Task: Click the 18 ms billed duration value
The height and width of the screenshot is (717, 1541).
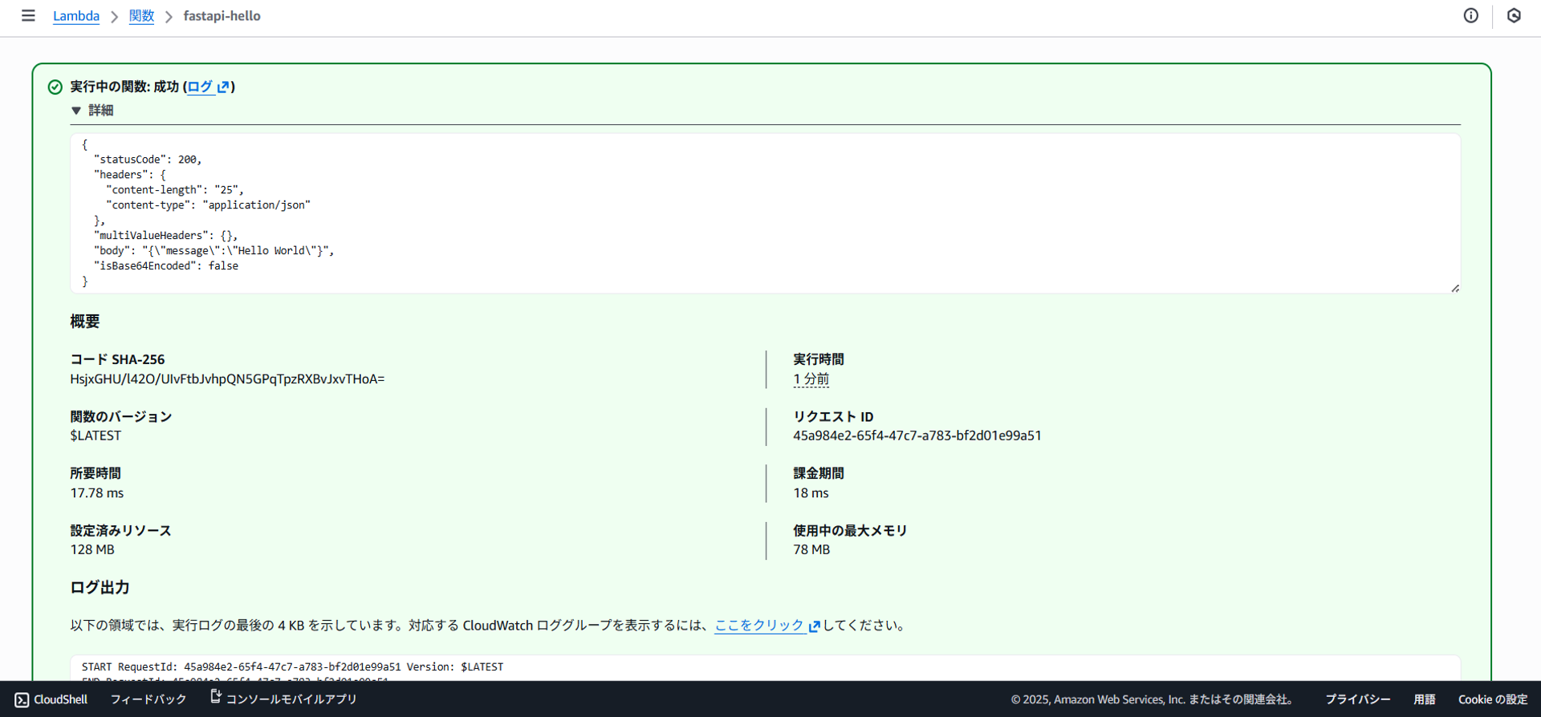Action: [x=811, y=492]
